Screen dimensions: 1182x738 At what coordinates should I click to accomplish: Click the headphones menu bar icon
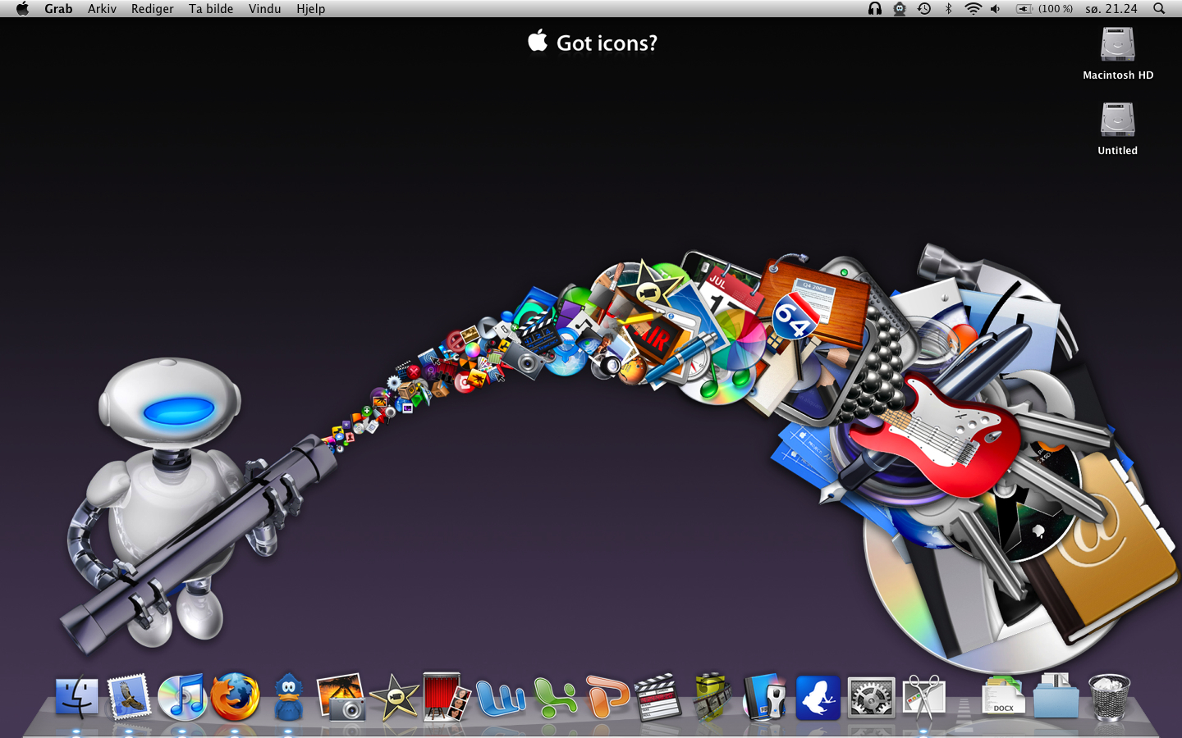point(875,8)
